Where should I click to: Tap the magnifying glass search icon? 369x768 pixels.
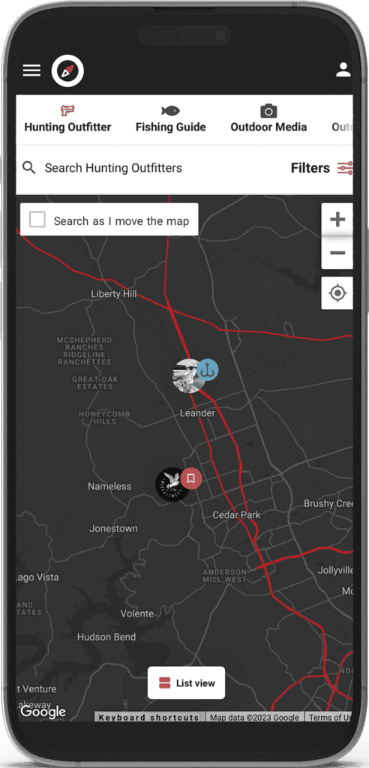pyautogui.click(x=29, y=168)
